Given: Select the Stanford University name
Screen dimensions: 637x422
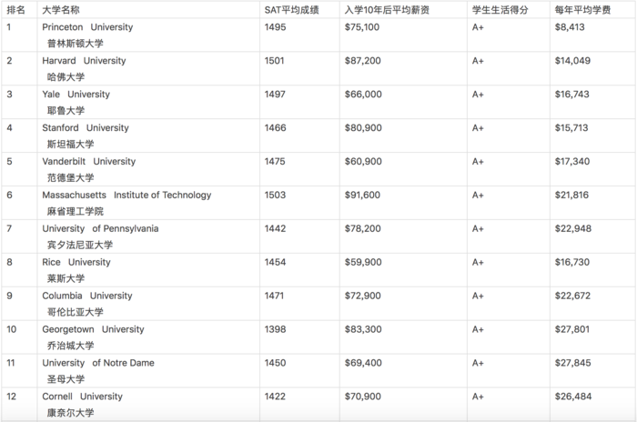Looking at the screenshot, I should 86,128.
